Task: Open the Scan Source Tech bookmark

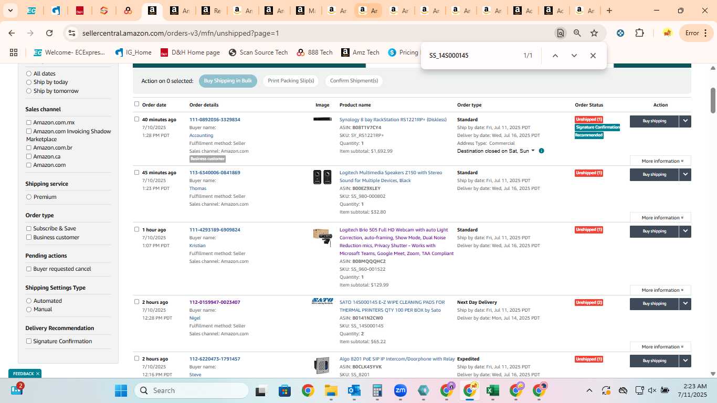Action: (258, 52)
